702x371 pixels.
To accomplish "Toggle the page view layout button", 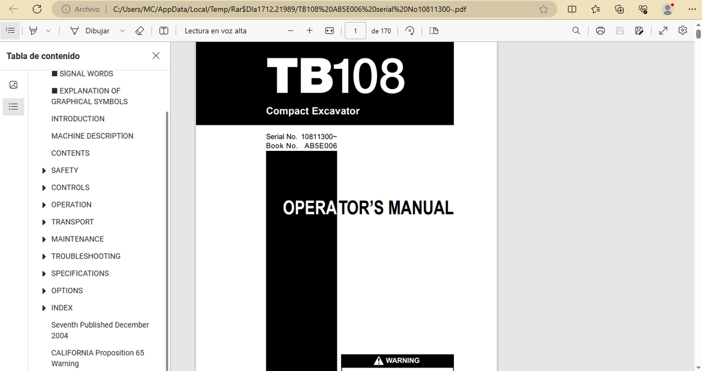I will [434, 31].
